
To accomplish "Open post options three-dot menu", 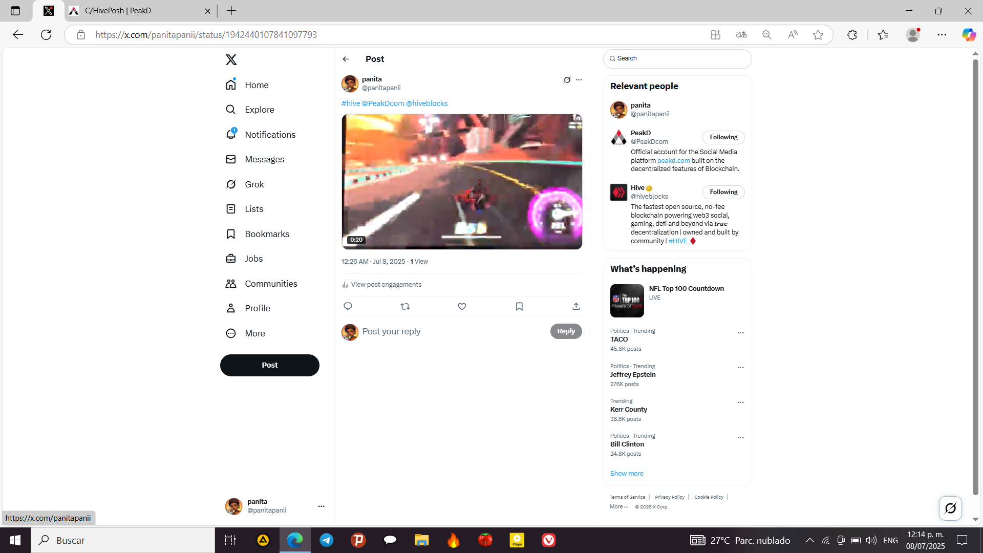I will tap(579, 80).
